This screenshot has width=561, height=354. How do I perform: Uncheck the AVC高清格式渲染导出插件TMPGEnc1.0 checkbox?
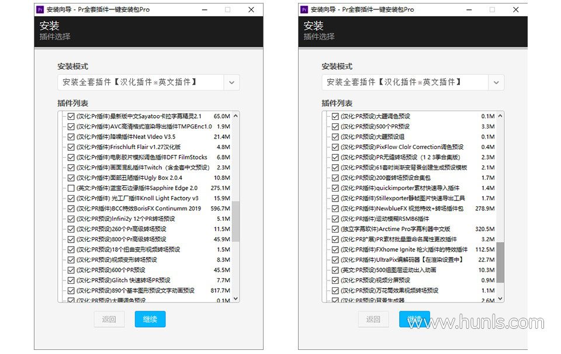(71, 127)
